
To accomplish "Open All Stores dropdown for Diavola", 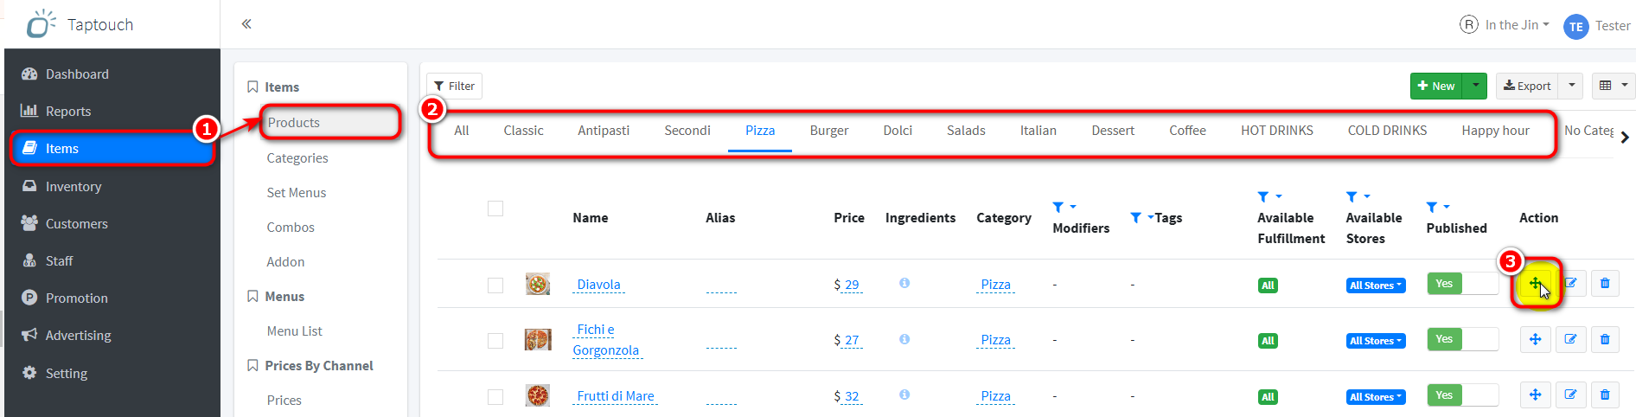I will [1375, 285].
